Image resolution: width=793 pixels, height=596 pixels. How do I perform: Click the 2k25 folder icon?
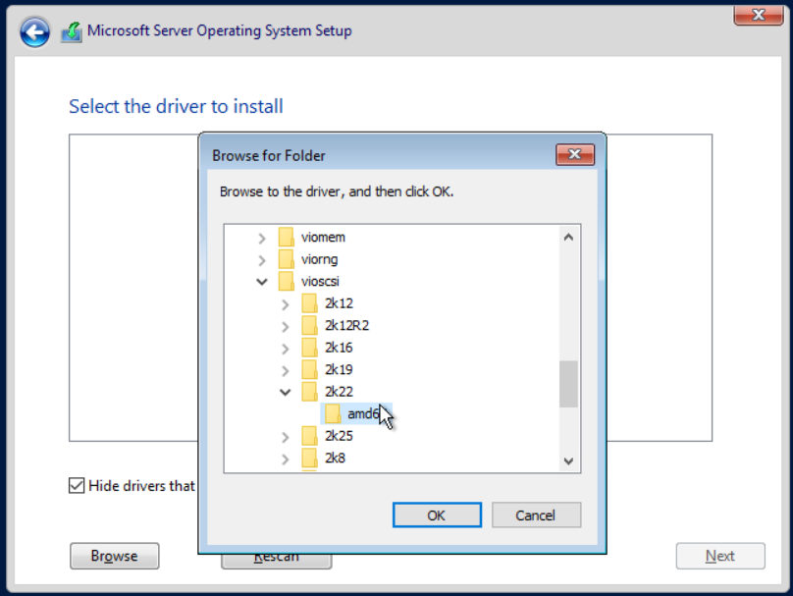tap(309, 436)
